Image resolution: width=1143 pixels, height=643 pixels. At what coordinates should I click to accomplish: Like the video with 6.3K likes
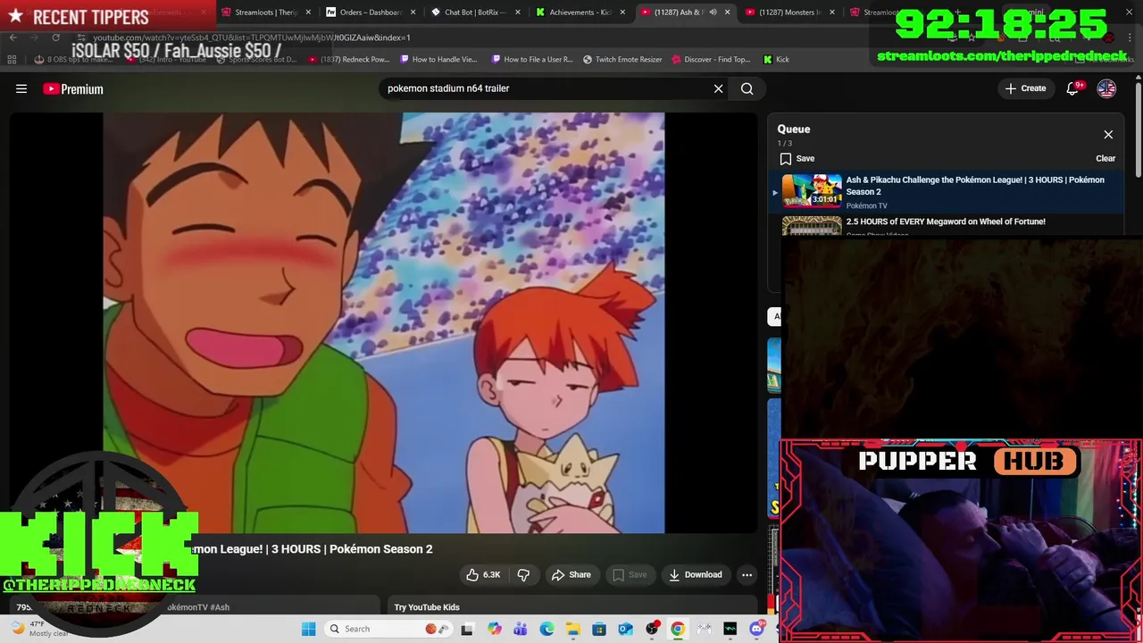pyautogui.click(x=483, y=575)
